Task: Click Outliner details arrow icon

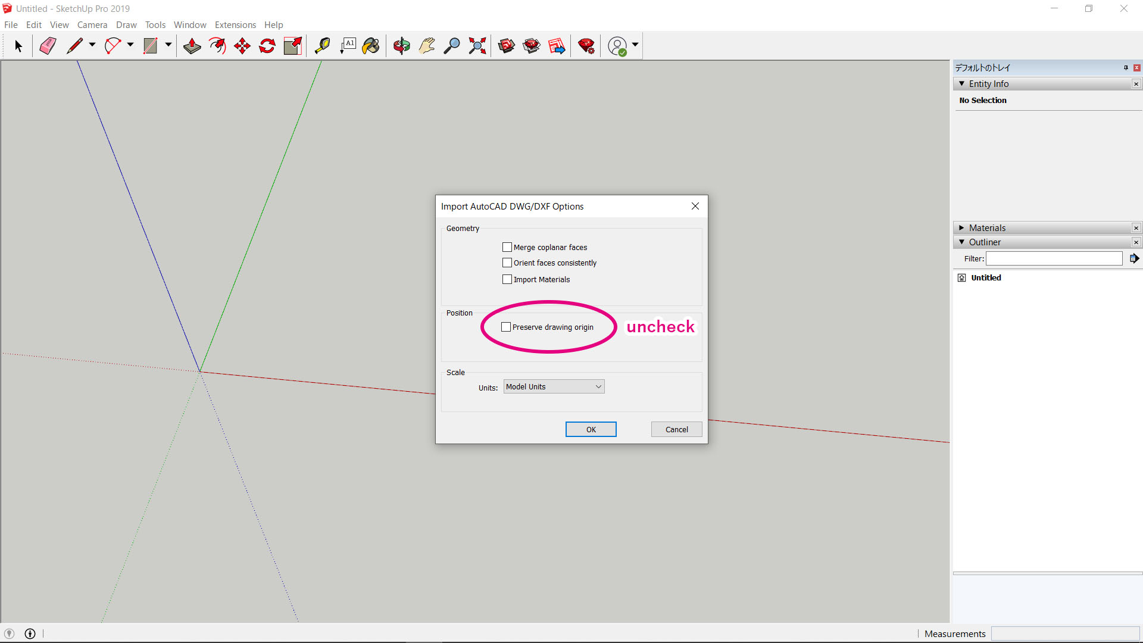Action: (1134, 258)
